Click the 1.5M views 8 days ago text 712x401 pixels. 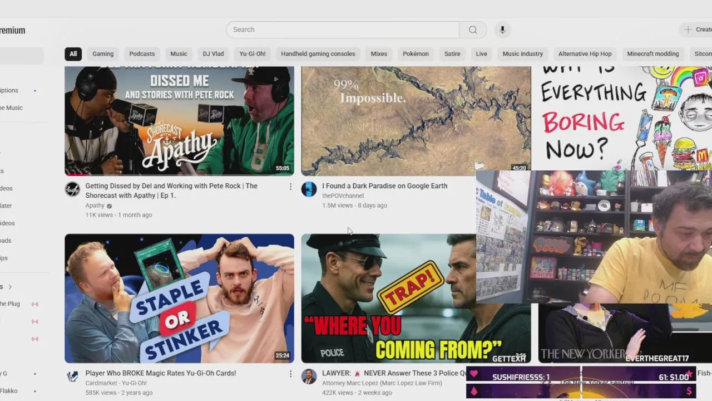point(354,206)
